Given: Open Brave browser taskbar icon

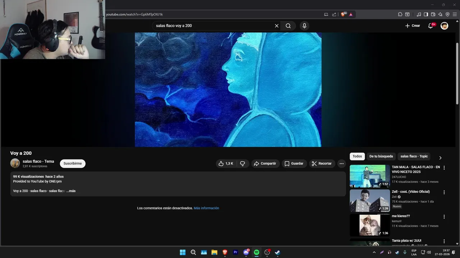Looking at the screenshot, I should (225, 252).
